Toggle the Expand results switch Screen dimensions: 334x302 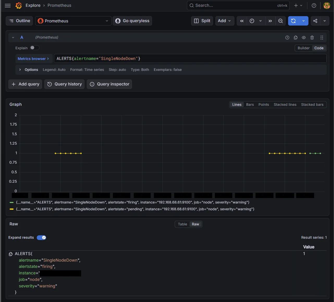(41, 237)
